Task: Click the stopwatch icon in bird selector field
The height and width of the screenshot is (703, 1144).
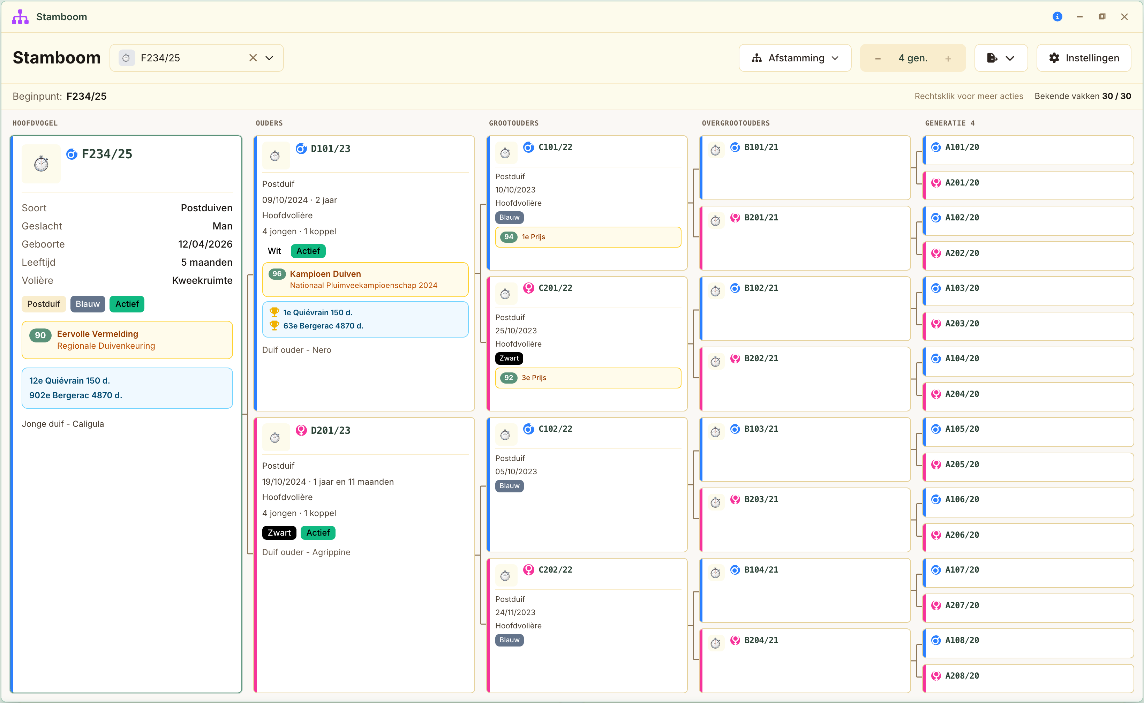Action: [126, 58]
